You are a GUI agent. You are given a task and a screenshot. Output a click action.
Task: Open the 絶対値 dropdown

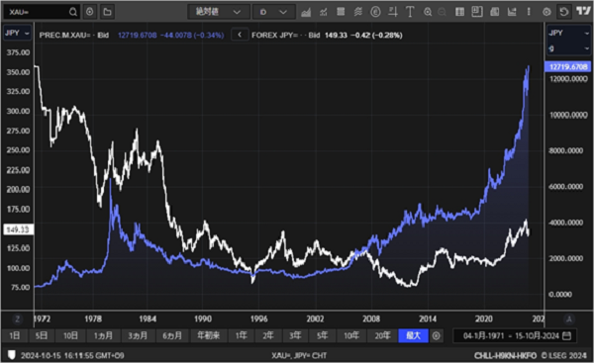219,12
